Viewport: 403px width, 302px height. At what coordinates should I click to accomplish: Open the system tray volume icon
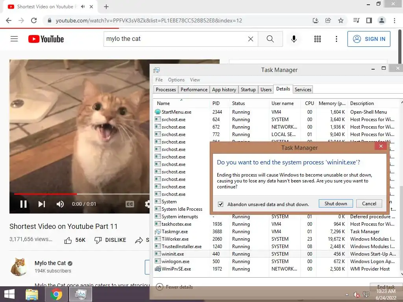click(x=356, y=294)
